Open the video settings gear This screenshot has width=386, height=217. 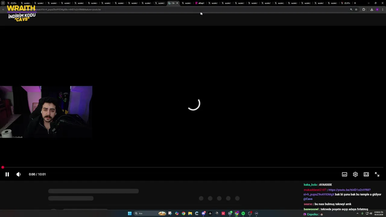pyautogui.click(x=355, y=174)
